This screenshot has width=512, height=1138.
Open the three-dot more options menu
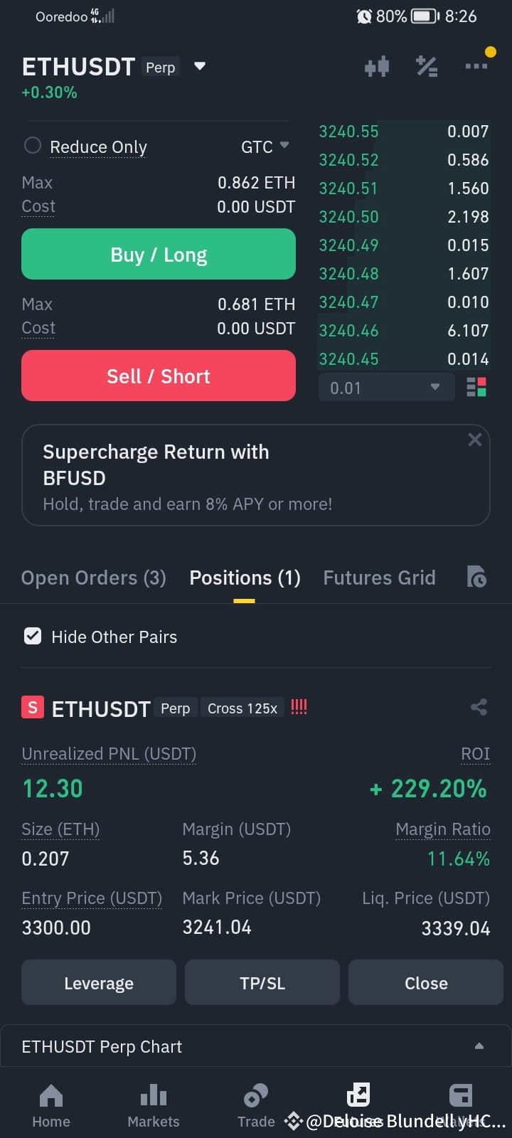point(476,66)
